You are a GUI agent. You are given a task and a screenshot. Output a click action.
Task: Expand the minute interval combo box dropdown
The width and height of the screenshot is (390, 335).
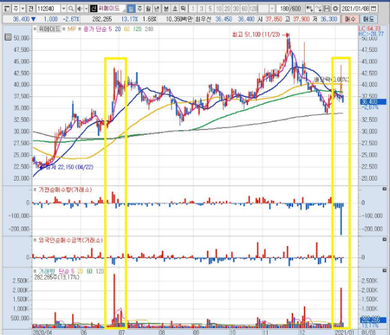(x=272, y=9)
